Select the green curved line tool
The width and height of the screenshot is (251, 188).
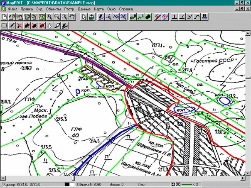click(x=132, y=17)
